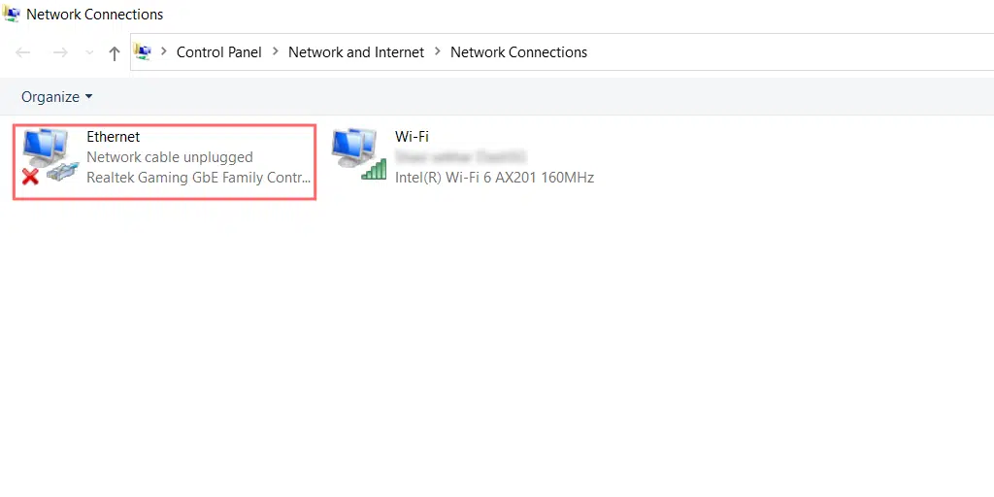The image size is (994, 497).
Task: Click the blurred Wi-Fi network name text
Action: [461, 156]
